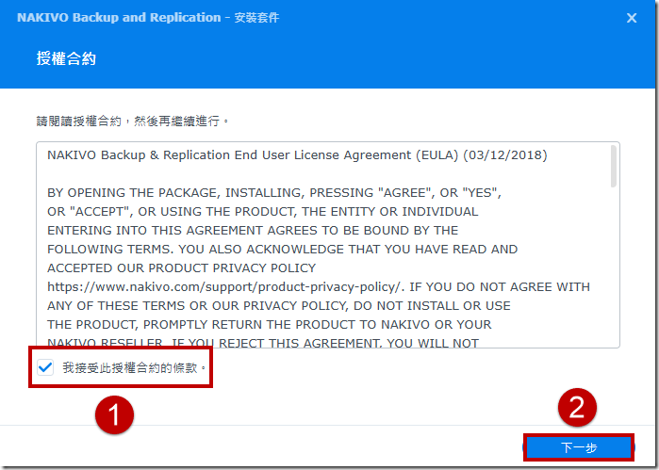
Task: Click the 'ANY OF THESE TERMS' line
Action: [x=279, y=305]
